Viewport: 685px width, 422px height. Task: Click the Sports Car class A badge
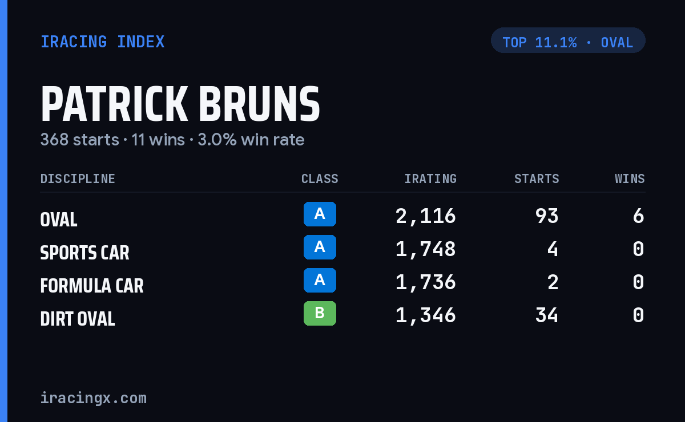320,247
